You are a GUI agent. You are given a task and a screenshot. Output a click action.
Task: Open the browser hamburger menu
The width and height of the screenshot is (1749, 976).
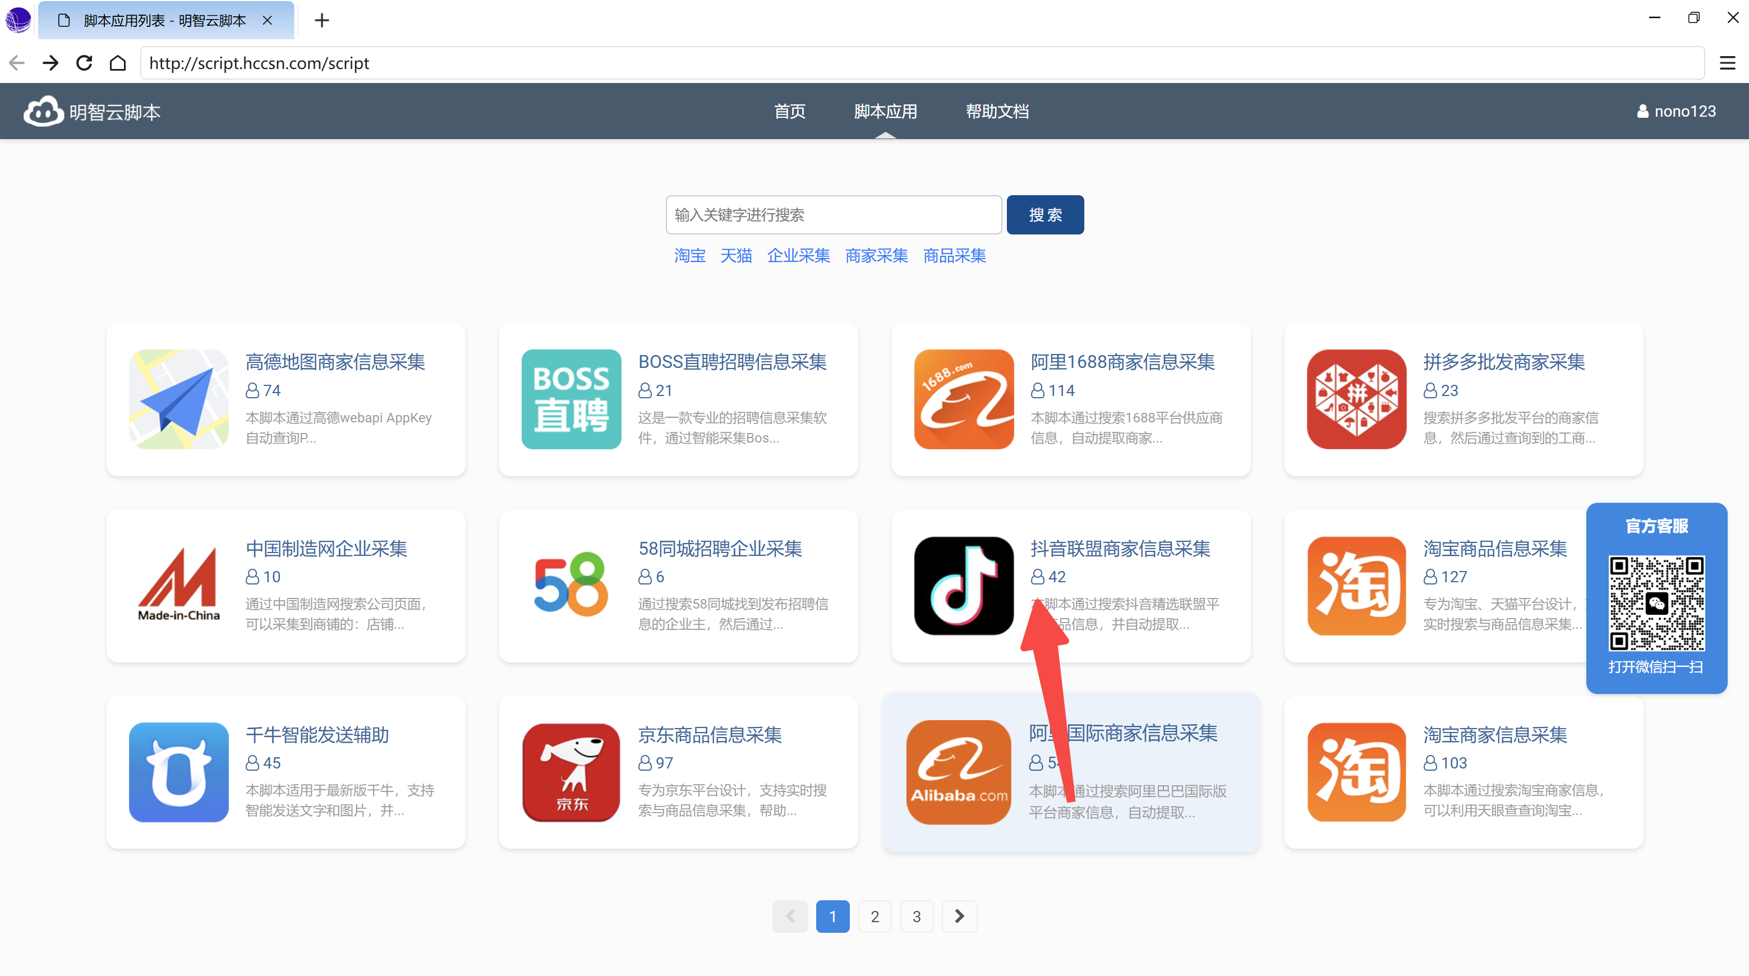[x=1727, y=63]
